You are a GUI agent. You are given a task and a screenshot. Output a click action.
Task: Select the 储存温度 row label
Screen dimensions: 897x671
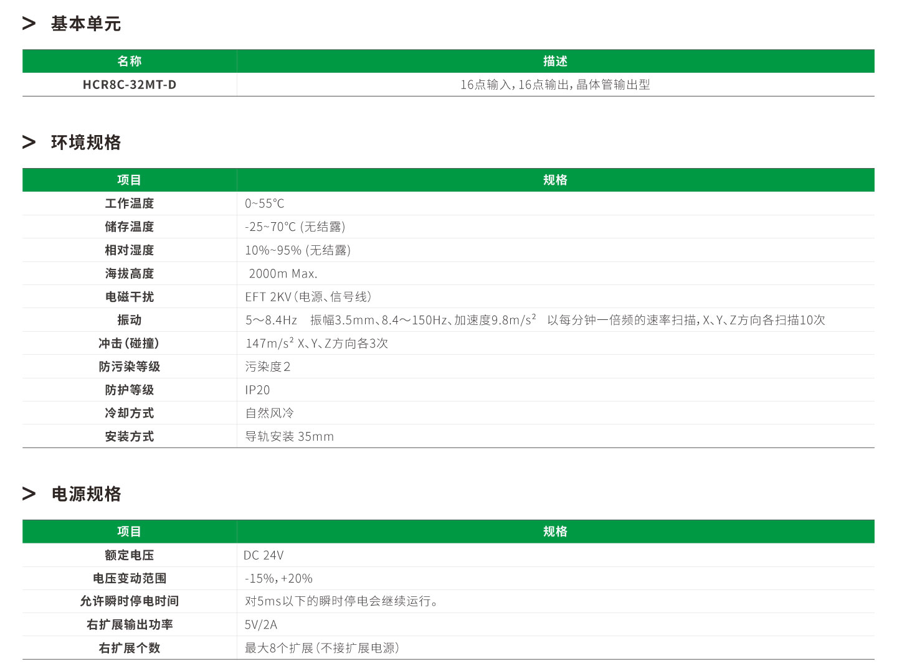128,227
